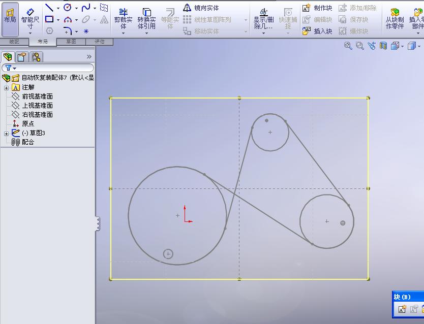
Task: Expand the 注解 annotations tree node
Action: [x=7, y=88]
